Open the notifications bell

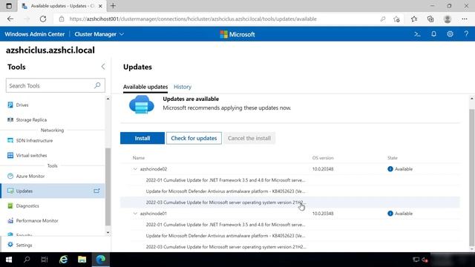433,34
